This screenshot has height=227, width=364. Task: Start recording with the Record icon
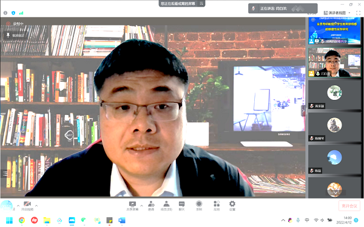199,205
